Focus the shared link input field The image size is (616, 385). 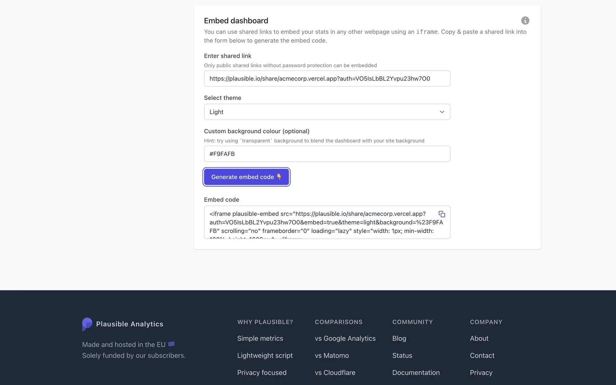pos(327,79)
